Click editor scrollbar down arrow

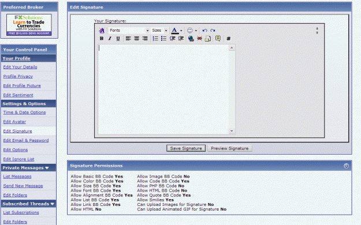click(232, 131)
